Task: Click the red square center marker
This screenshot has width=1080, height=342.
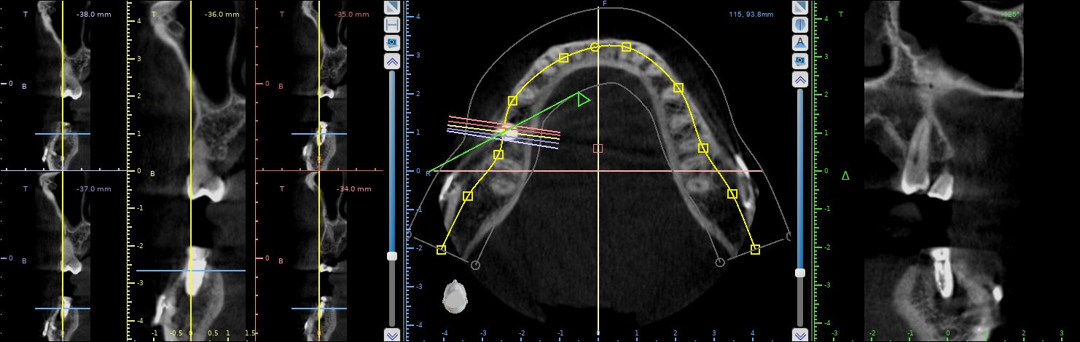Action: [x=598, y=148]
